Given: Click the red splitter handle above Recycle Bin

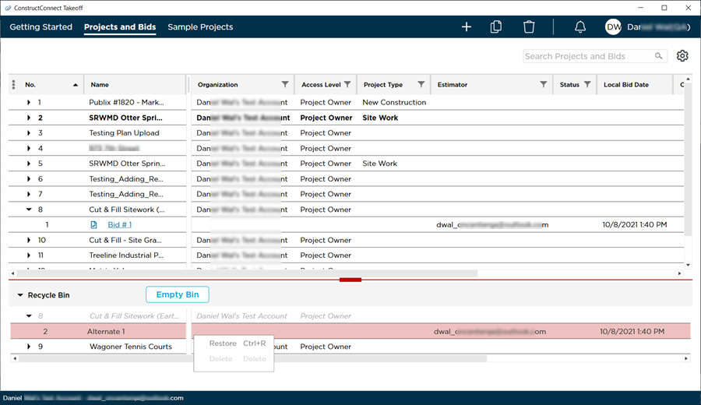Looking at the screenshot, I should coord(350,280).
